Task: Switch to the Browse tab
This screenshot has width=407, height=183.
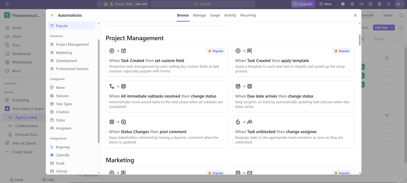Action: (183, 15)
